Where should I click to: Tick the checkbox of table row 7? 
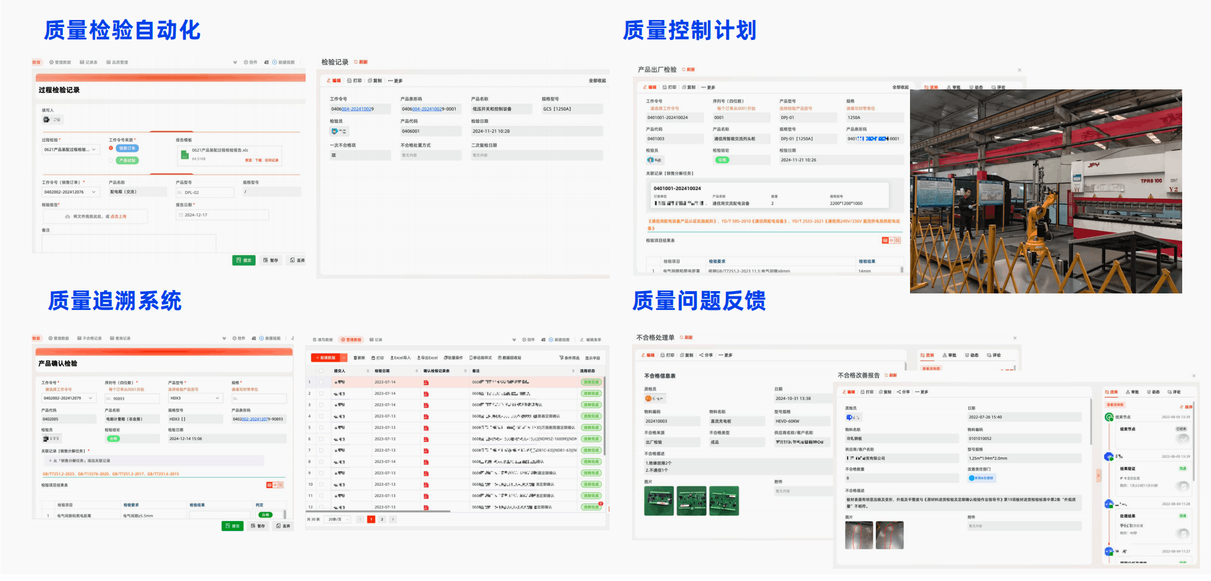pyautogui.click(x=321, y=450)
